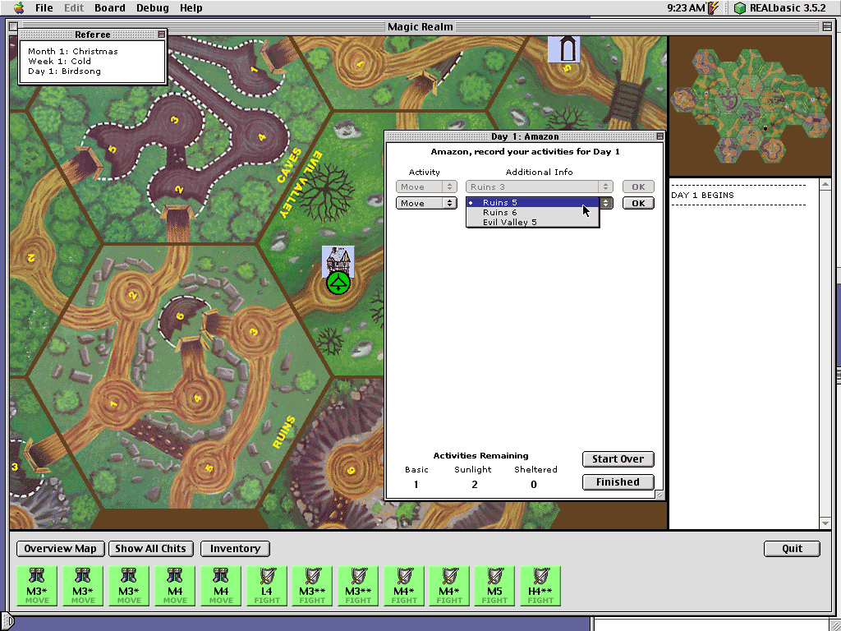Click the yellow RUINS tile label

284,432
